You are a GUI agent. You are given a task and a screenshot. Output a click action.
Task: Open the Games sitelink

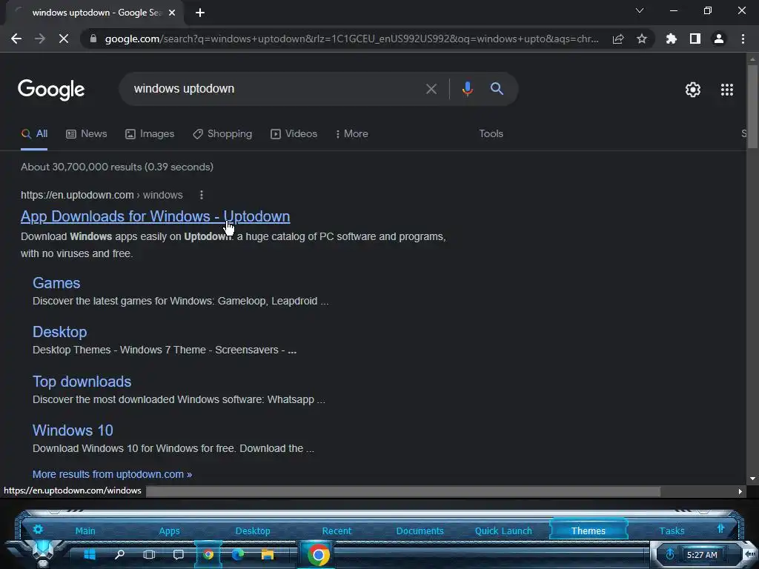click(x=56, y=283)
